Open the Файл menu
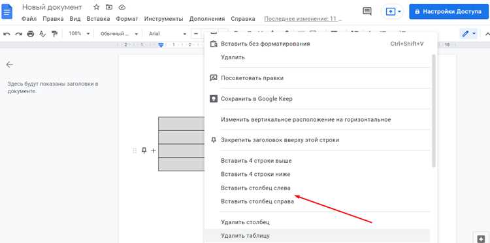Viewport: 490px width, 243px height. point(29,19)
